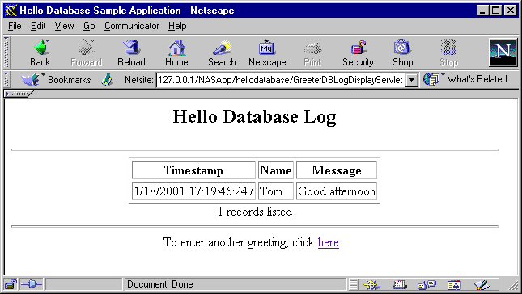Reload the current page
Viewport: 522px width, 294px height.
click(x=131, y=52)
